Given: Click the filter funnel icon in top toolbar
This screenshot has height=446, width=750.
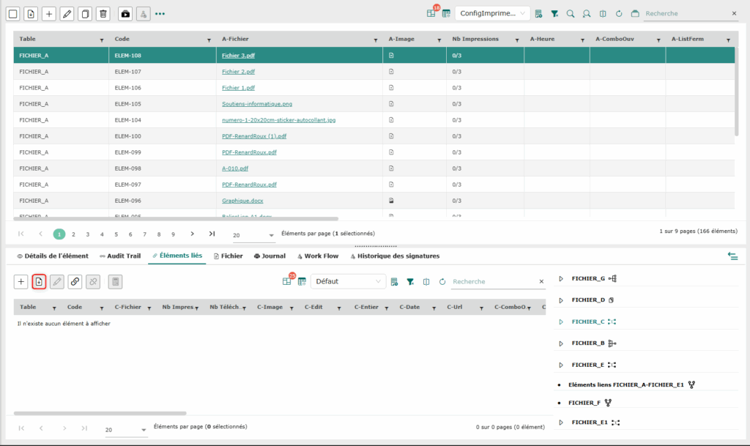Looking at the screenshot, I should [x=554, y=14].
